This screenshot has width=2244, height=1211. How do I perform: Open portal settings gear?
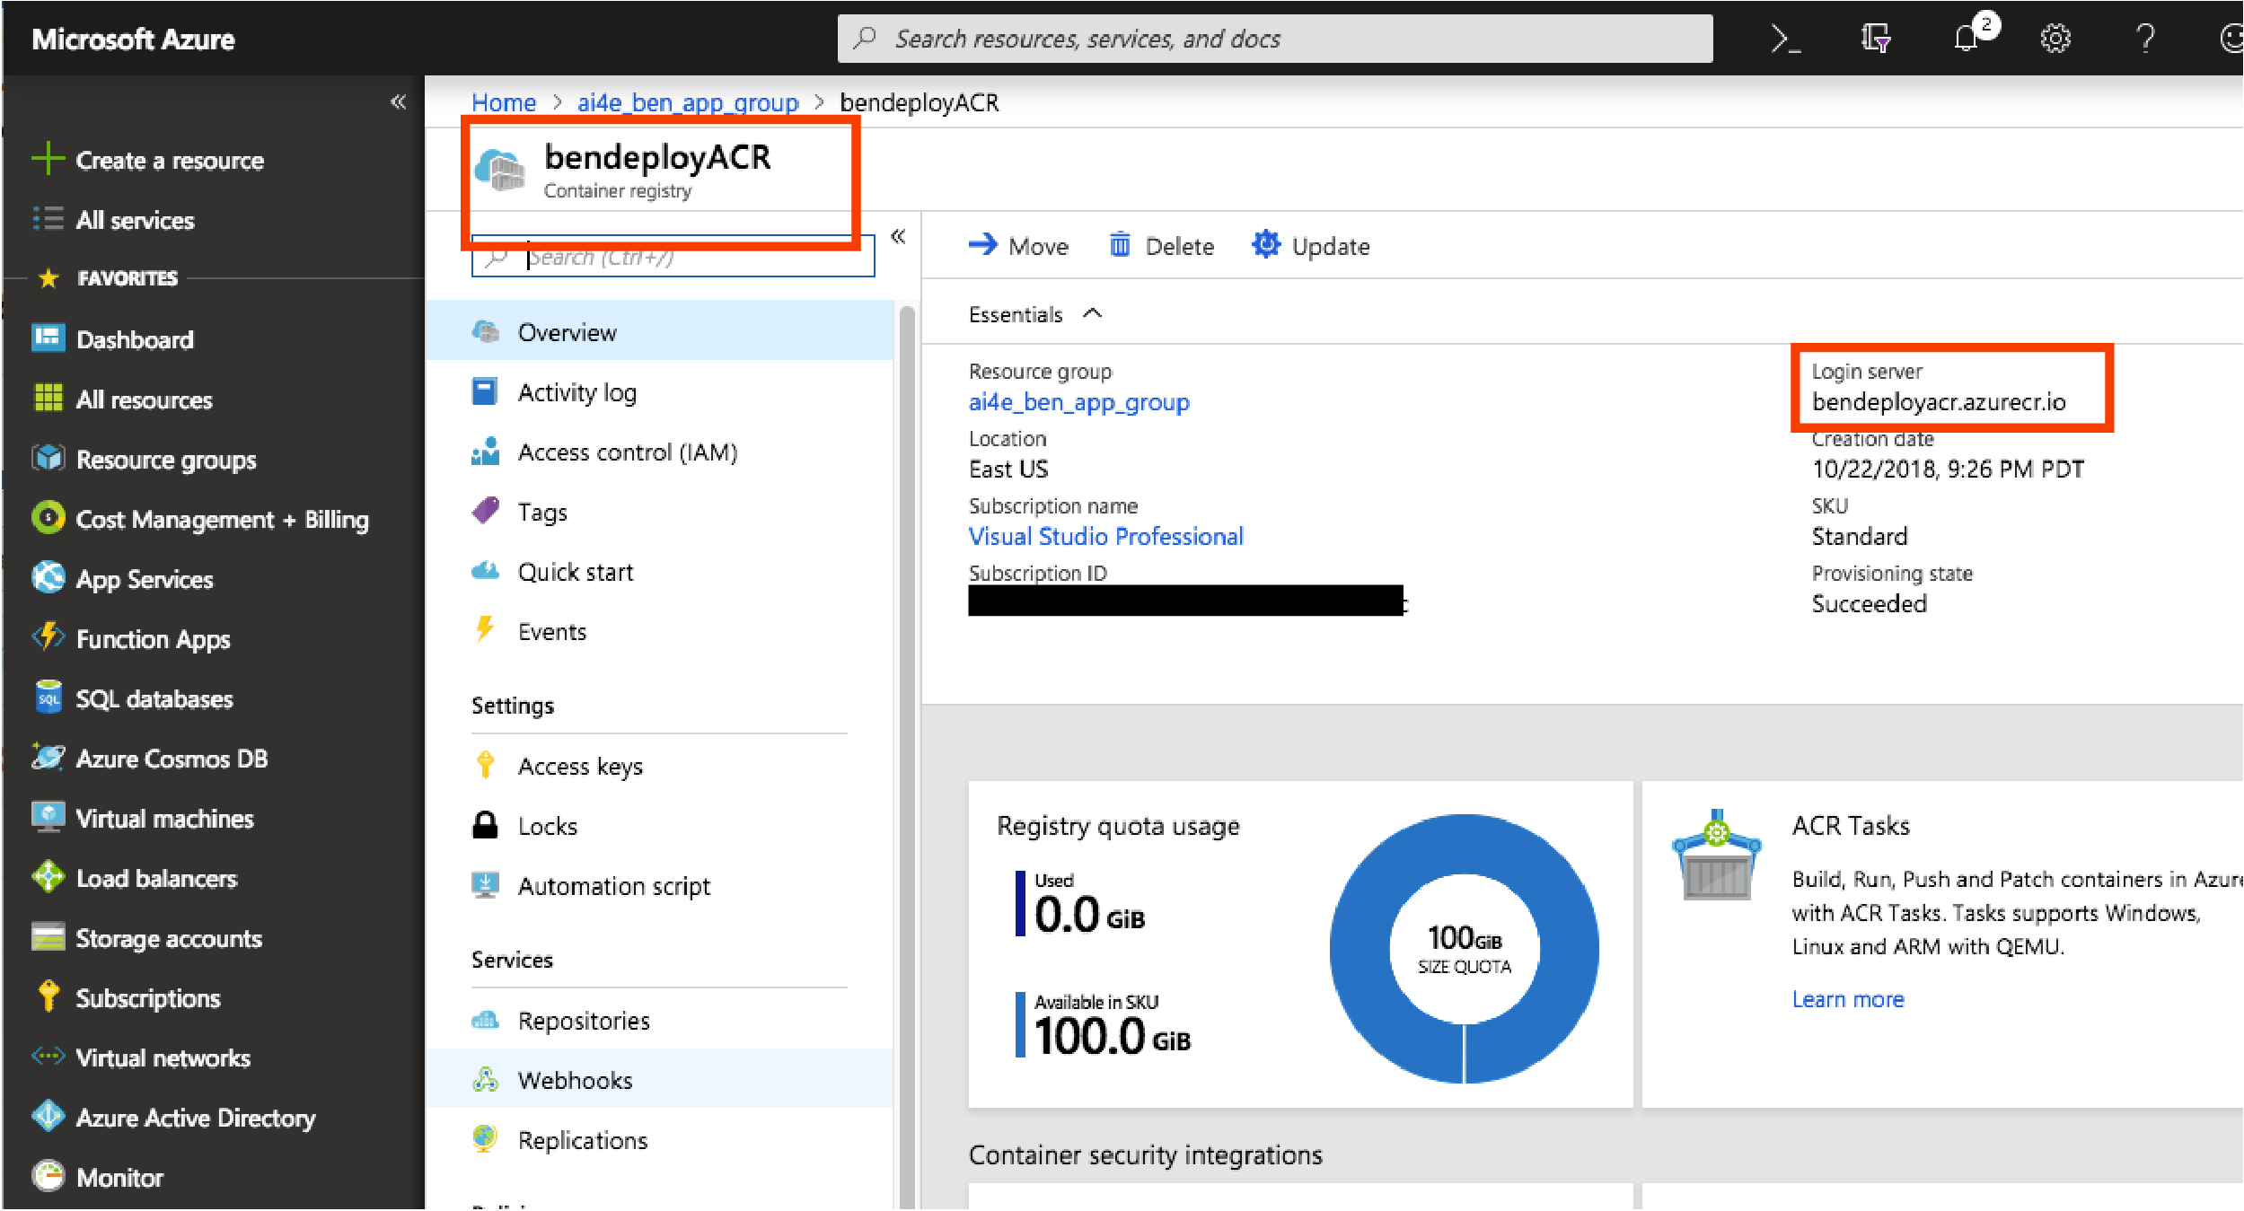click(x=2055, y=39)
